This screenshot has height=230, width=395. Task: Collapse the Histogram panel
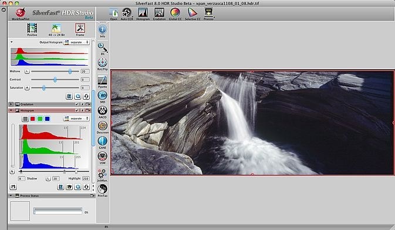pyautogui.click(x=11, y=110)
